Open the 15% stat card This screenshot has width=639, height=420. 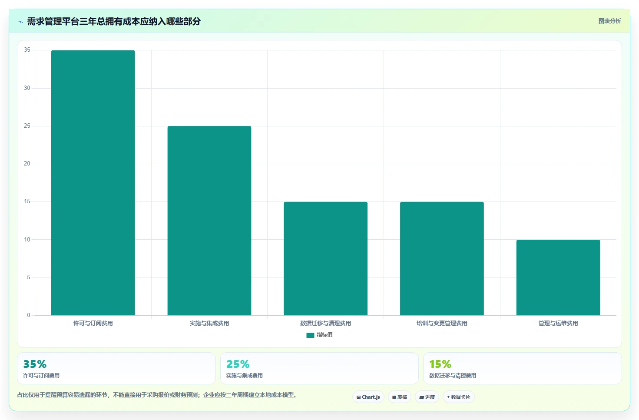tap(523, 368)
